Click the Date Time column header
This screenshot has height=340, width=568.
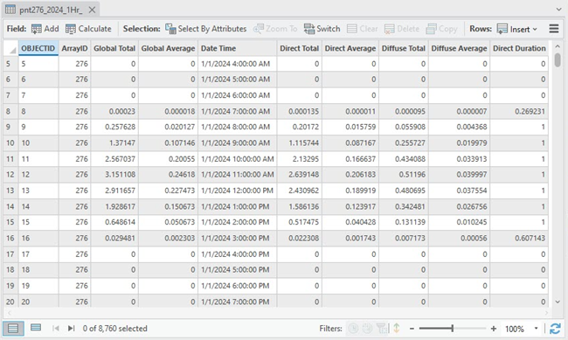point(238,48)
